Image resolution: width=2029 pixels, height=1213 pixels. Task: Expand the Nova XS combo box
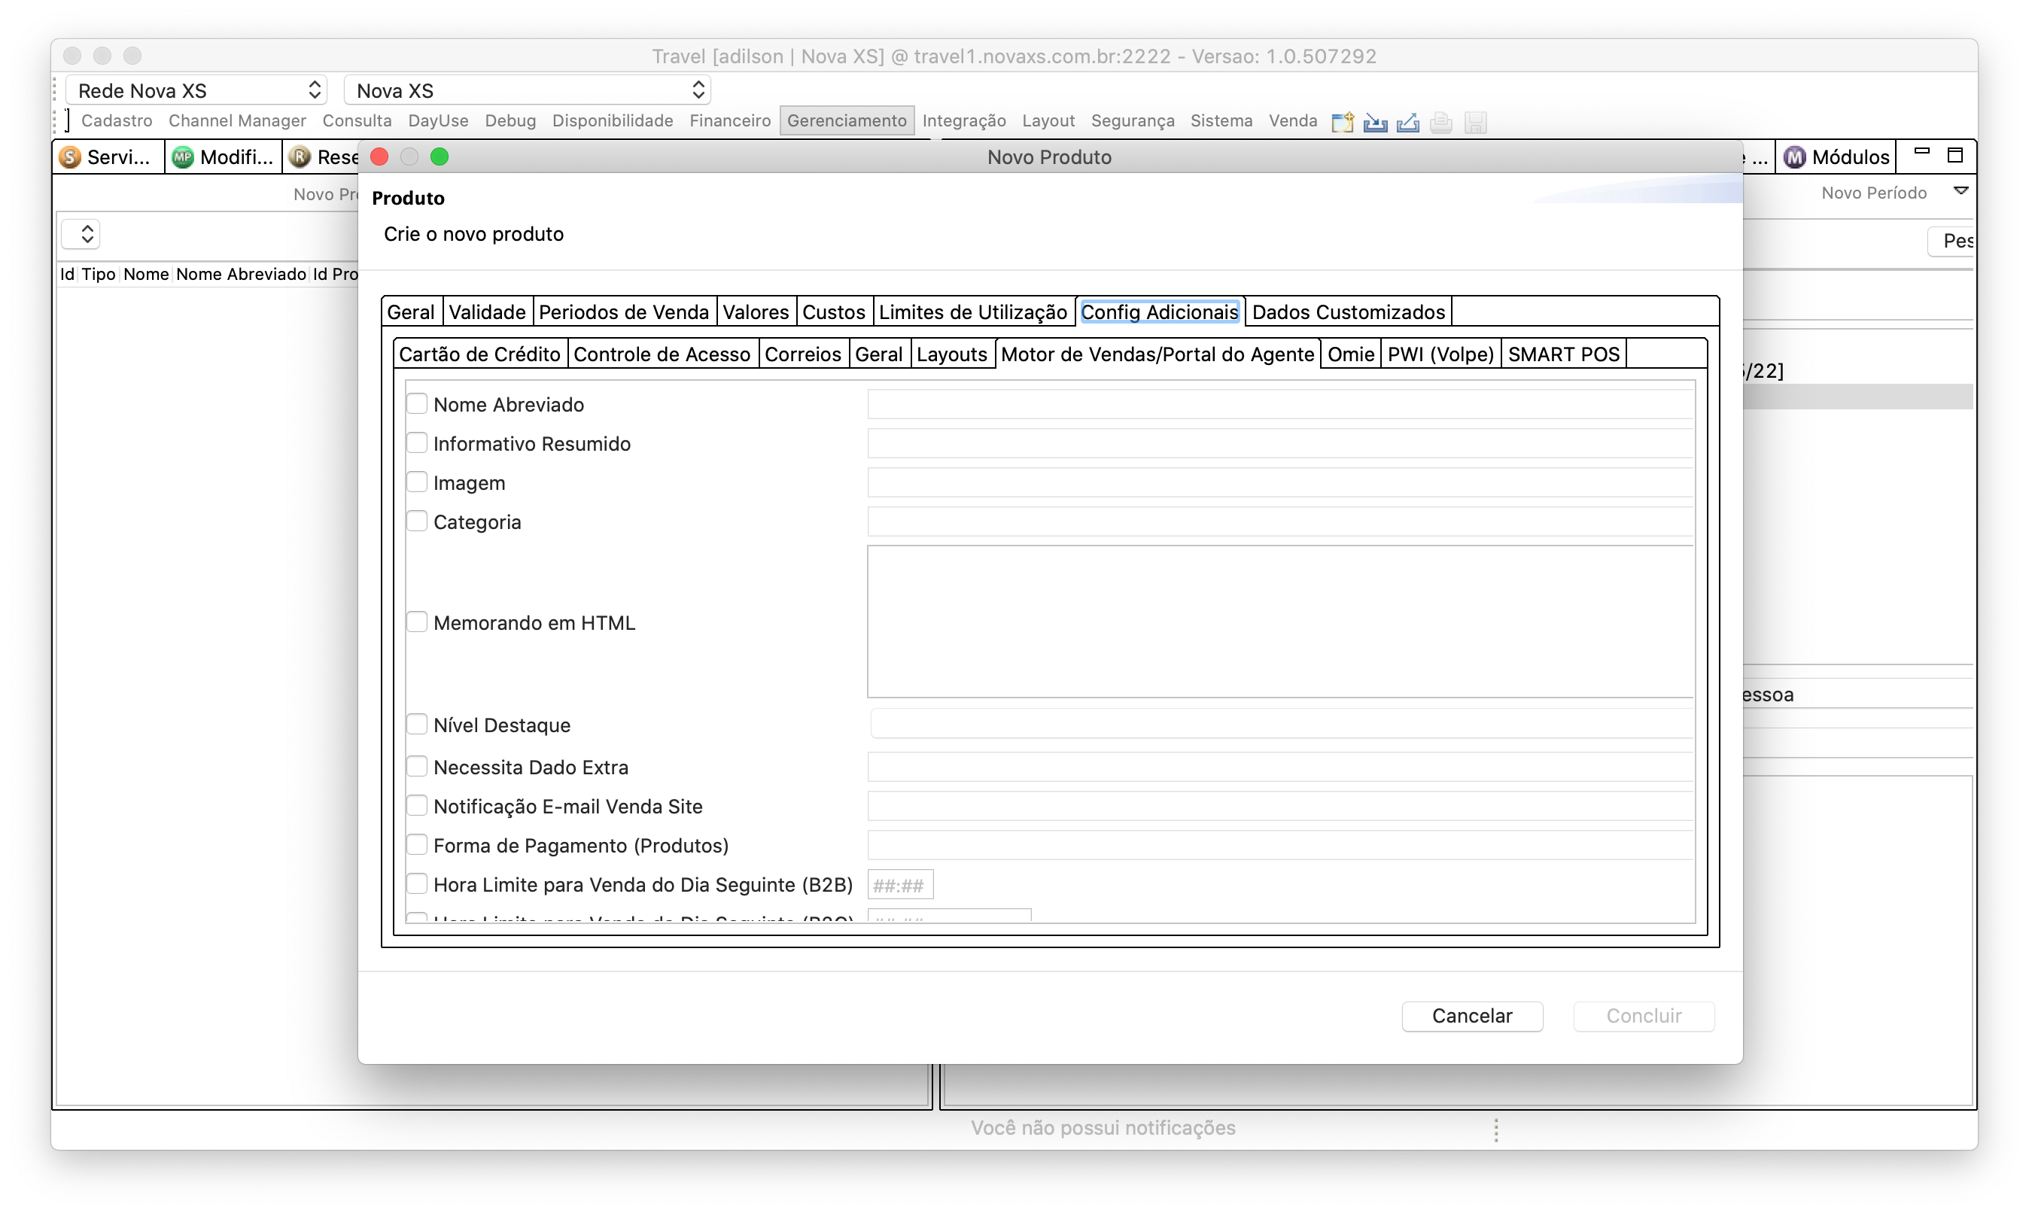[x=528, y=90]
